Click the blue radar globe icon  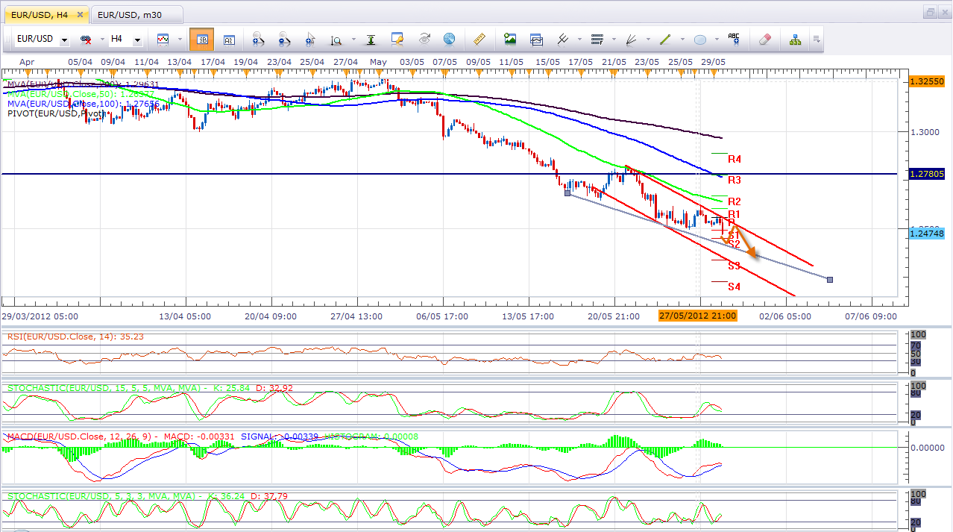(449, 39)
